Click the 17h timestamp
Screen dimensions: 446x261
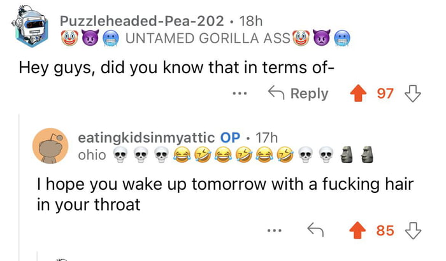266,138
